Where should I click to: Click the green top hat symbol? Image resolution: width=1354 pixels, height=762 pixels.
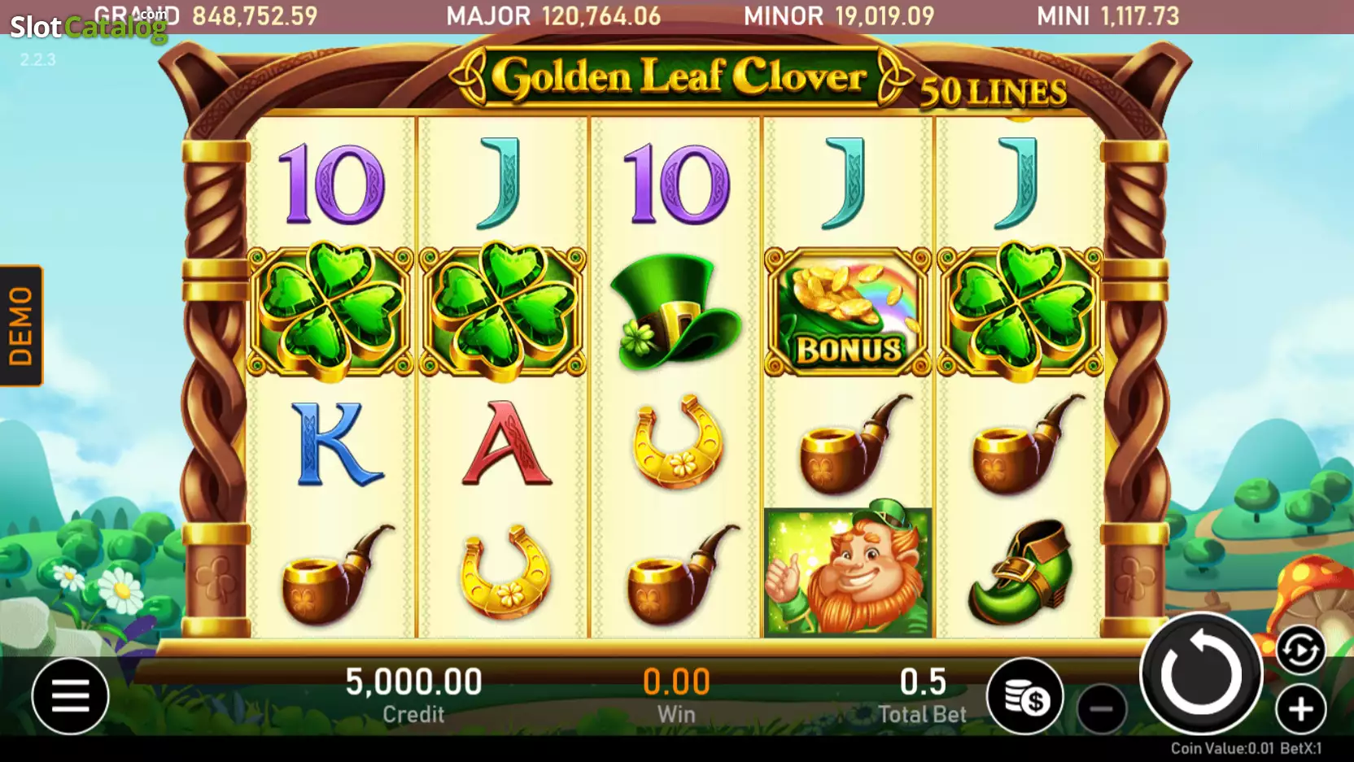tap(675, 312)
